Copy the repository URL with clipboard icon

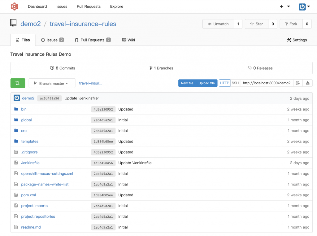click(297, 83)
